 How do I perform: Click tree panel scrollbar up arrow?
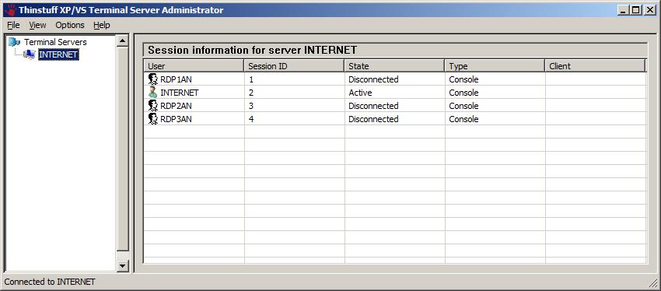point(123,40)
